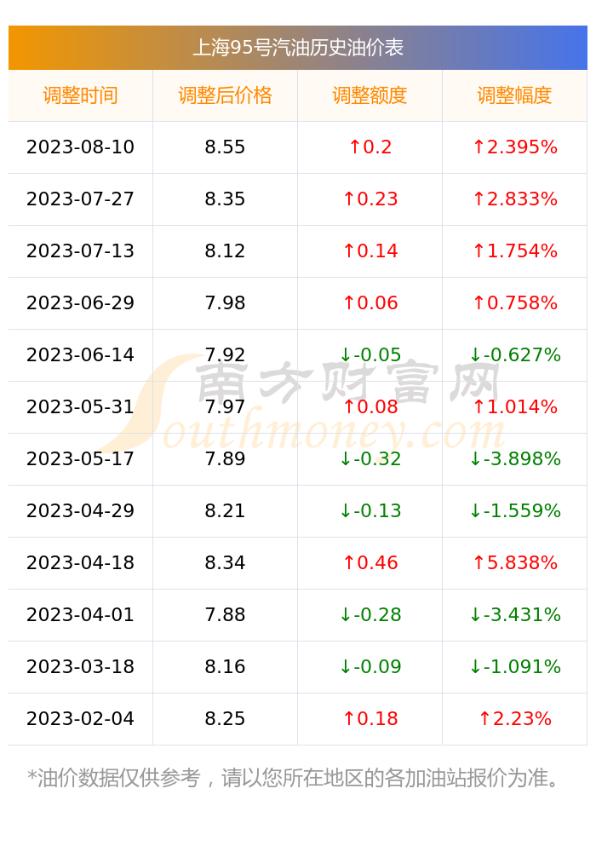Select the 调整额度 column header

tap(370, 95)
